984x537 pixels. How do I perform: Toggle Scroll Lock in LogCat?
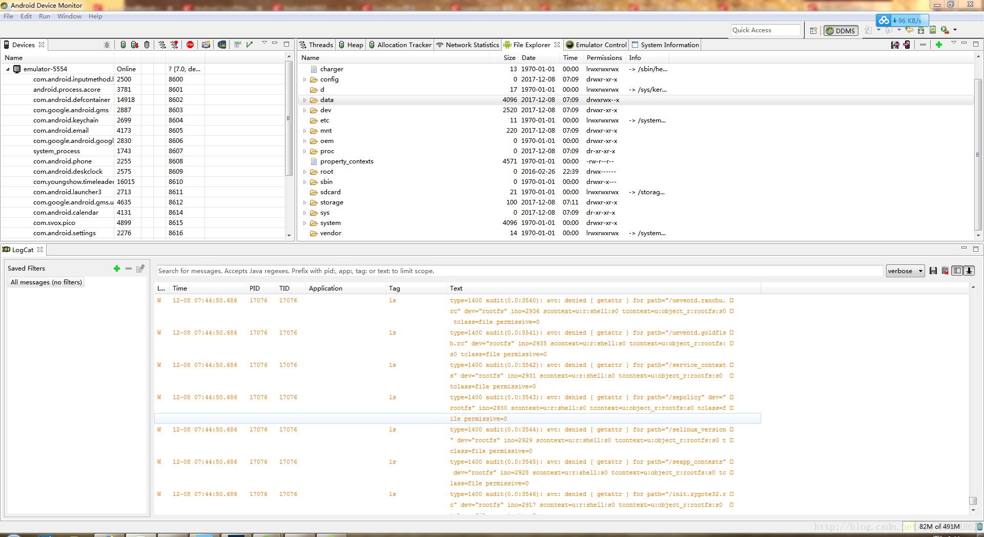pyautogui.click(x=969, y=271)
